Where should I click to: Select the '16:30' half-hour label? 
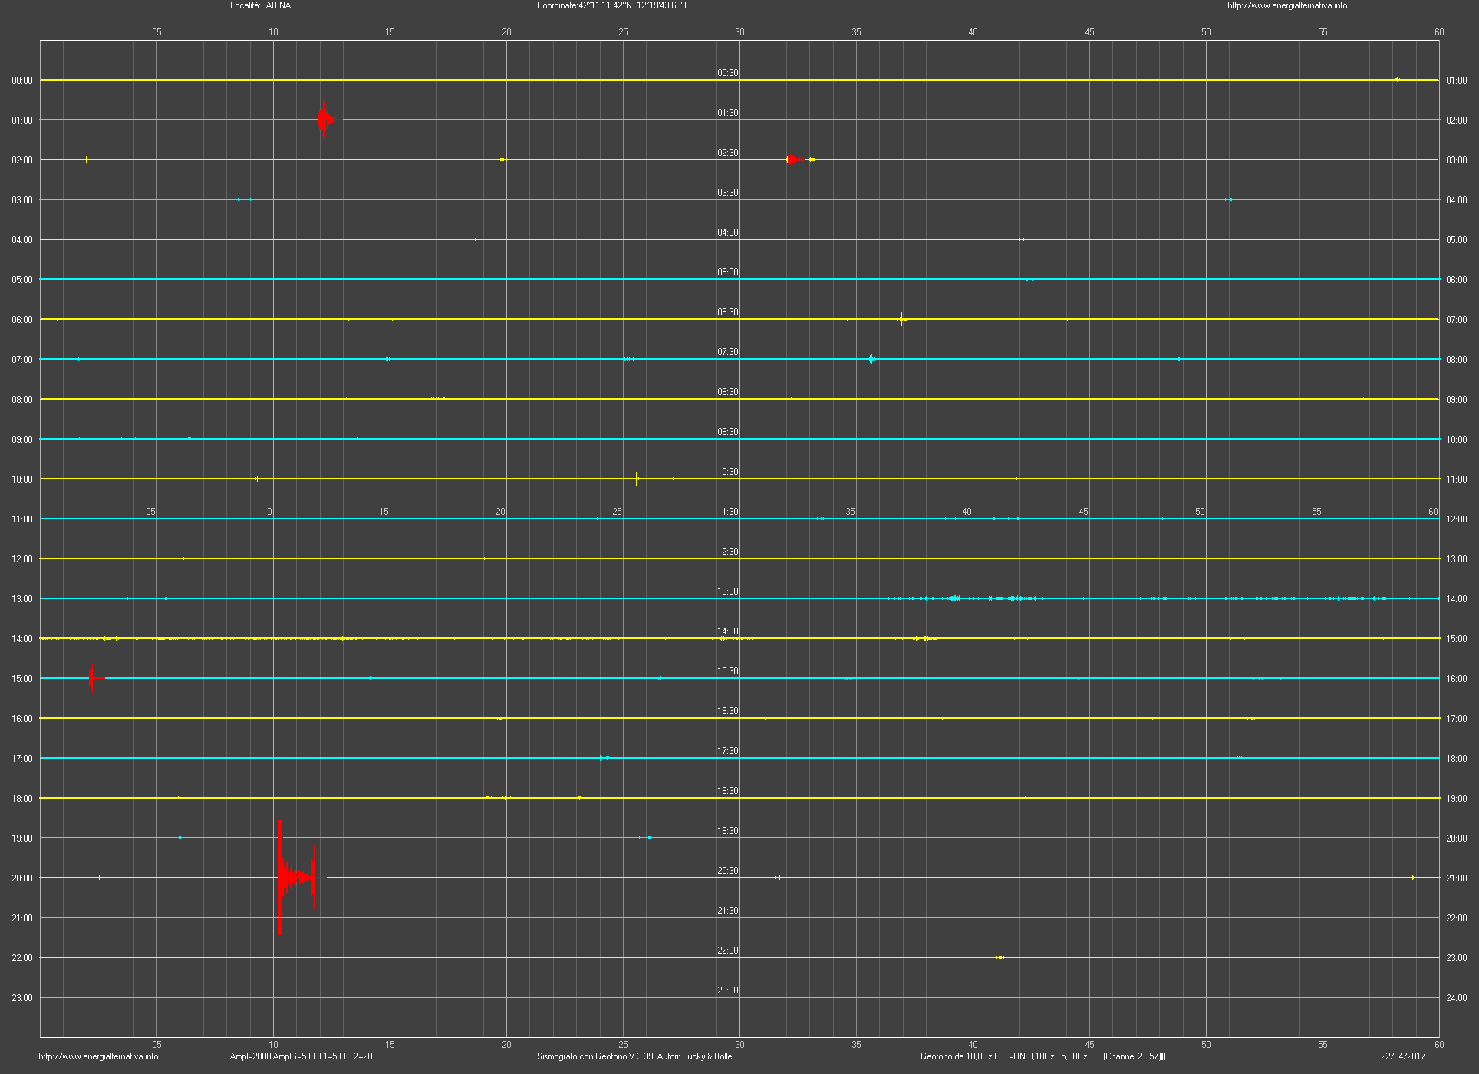click(x=728, y=711)
